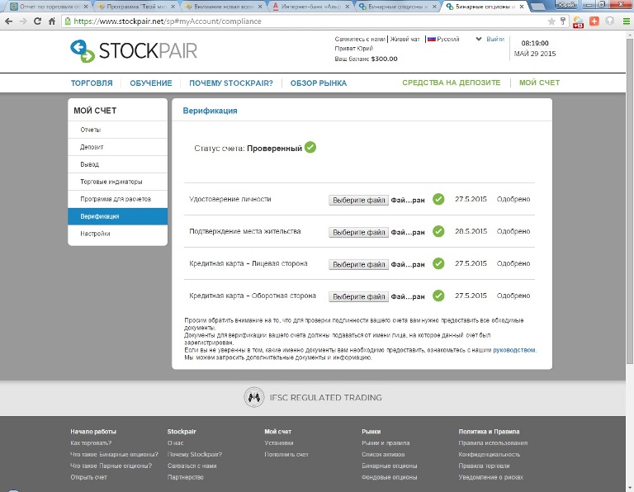
Task: Close the Альфа-Банк browser tab
Action: 348,7
